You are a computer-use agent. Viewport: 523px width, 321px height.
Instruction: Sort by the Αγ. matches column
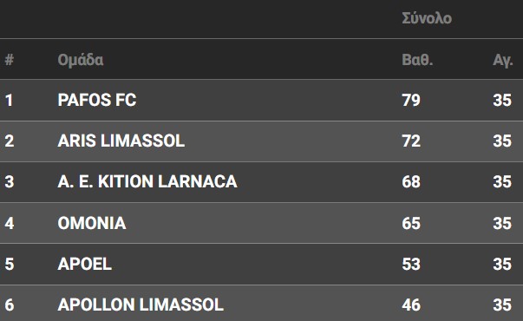pyautogui.click(x=503, y=61)
